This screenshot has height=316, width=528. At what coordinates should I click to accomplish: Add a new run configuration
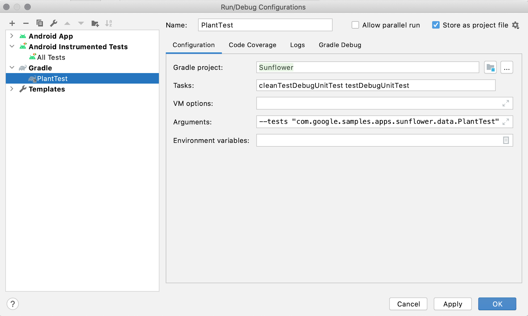(12, 23)
